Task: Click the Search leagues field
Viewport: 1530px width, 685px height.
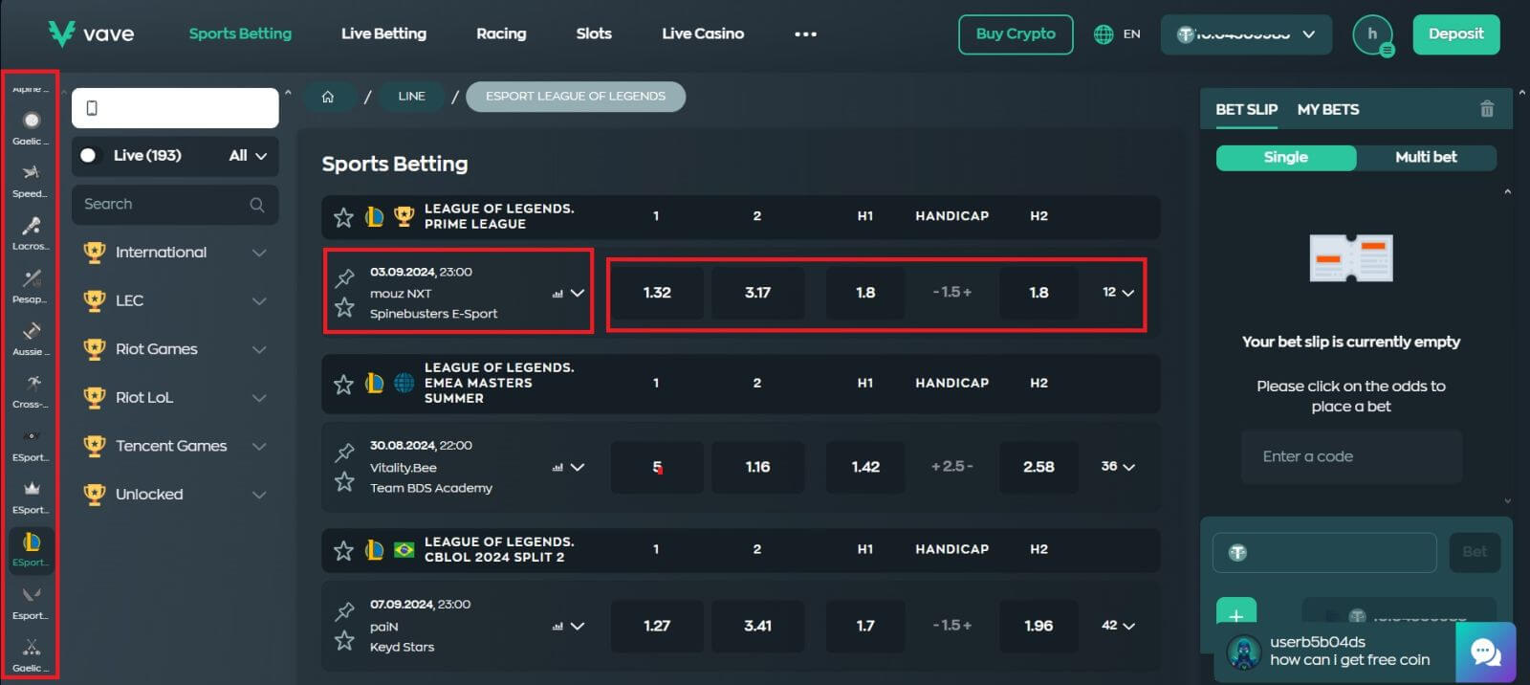Action: coord(175,205)
